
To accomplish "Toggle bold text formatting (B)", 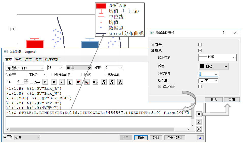I will click(54, 82).
